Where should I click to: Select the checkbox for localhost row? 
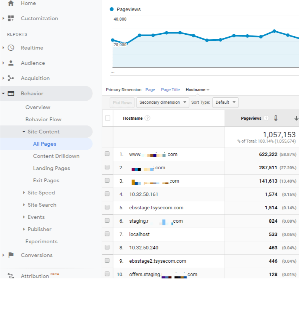[107, 234]
